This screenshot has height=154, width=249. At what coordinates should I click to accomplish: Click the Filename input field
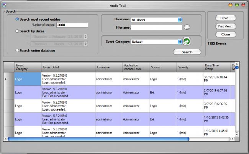point(156,27)
